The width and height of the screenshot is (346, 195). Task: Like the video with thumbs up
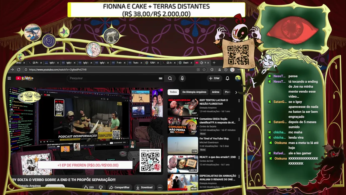[x=89, y=187]
